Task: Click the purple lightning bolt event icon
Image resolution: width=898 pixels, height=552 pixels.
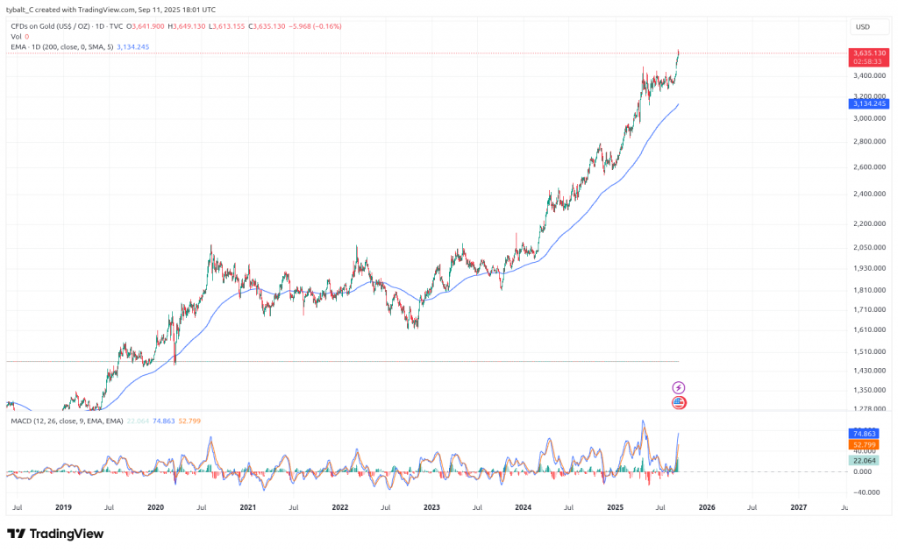Action: (679, 387)
